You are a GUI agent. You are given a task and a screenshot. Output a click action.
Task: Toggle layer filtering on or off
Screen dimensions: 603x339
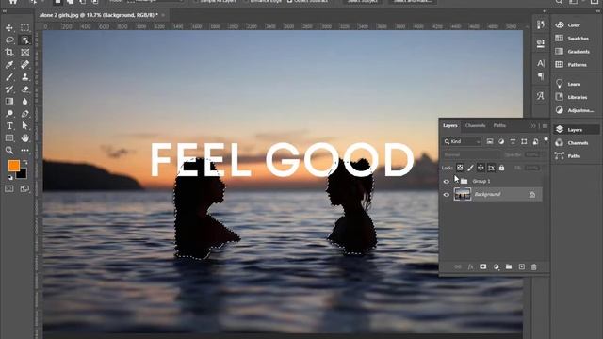[x=546, y=139]
